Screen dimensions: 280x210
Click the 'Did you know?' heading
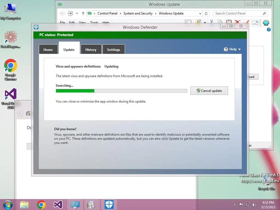click(x=65, y=129)
